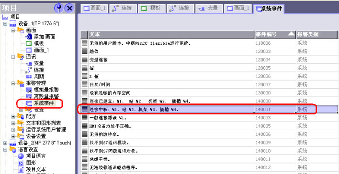Sort by 报警类别 column header
339x174 pixels.
tap(316, 35)
